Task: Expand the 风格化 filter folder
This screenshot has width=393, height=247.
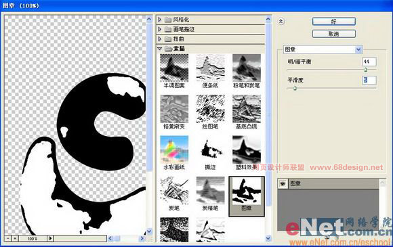Action: tap(160, 20)
